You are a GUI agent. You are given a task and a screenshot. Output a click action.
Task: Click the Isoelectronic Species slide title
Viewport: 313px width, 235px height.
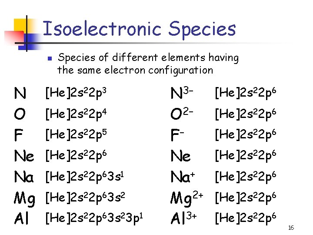[139, 30]
